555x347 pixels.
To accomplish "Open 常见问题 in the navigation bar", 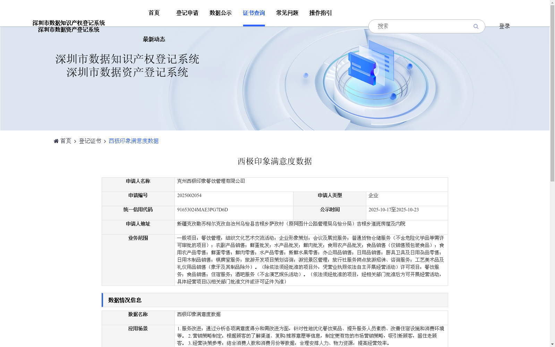I will tap(287, 13).
